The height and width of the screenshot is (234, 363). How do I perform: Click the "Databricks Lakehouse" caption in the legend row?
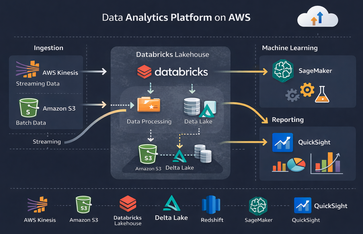click(128, 220)
